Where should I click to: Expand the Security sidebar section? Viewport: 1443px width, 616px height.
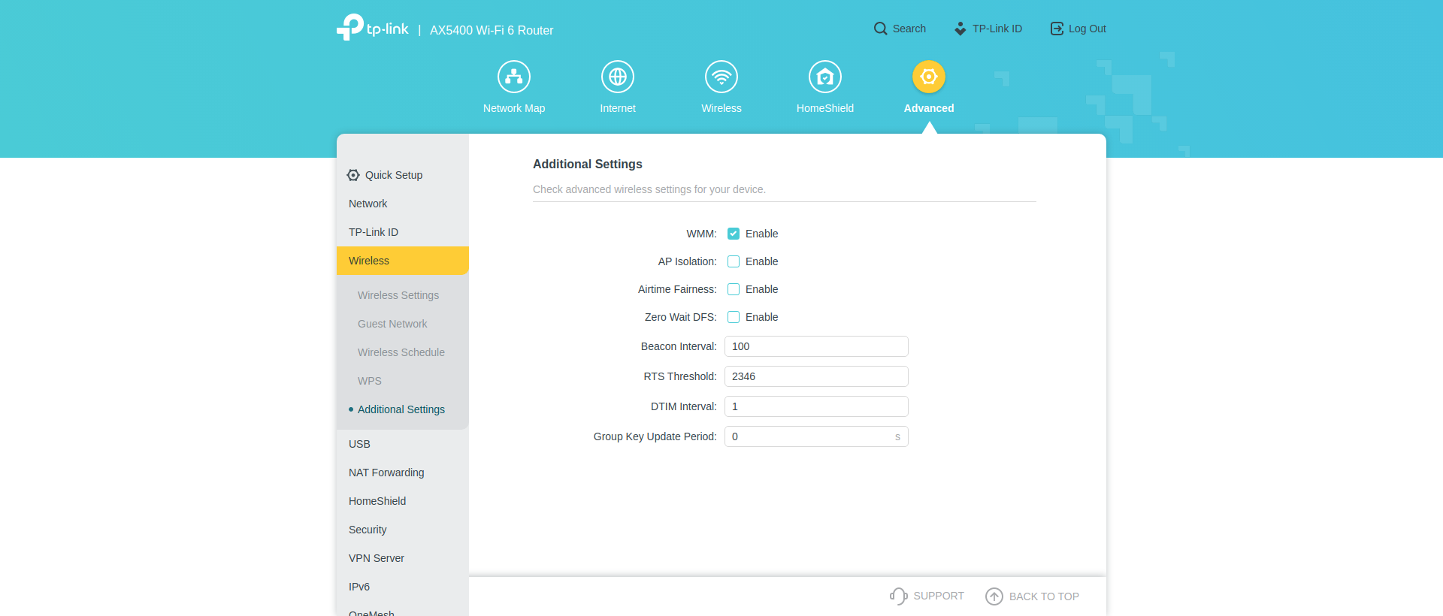368,530
